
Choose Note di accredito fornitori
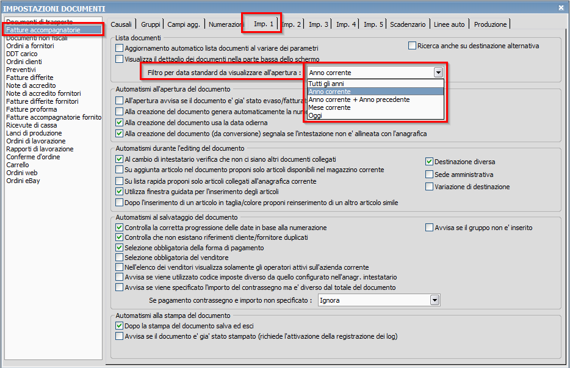[x=54, y=93]
